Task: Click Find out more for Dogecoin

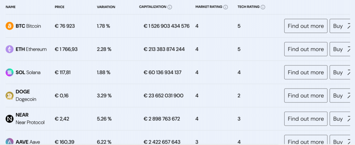Action: point(306,96)
